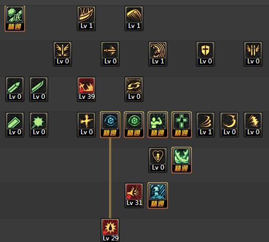
Task: Select the golden cross sword skill
Action: tap(86, 125)
